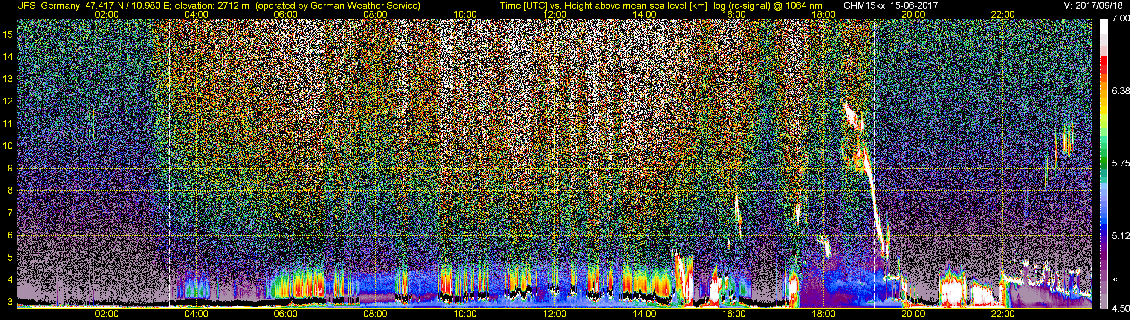
Task: Click the 04:00 label on the top time axis
Action: [196, 14]
